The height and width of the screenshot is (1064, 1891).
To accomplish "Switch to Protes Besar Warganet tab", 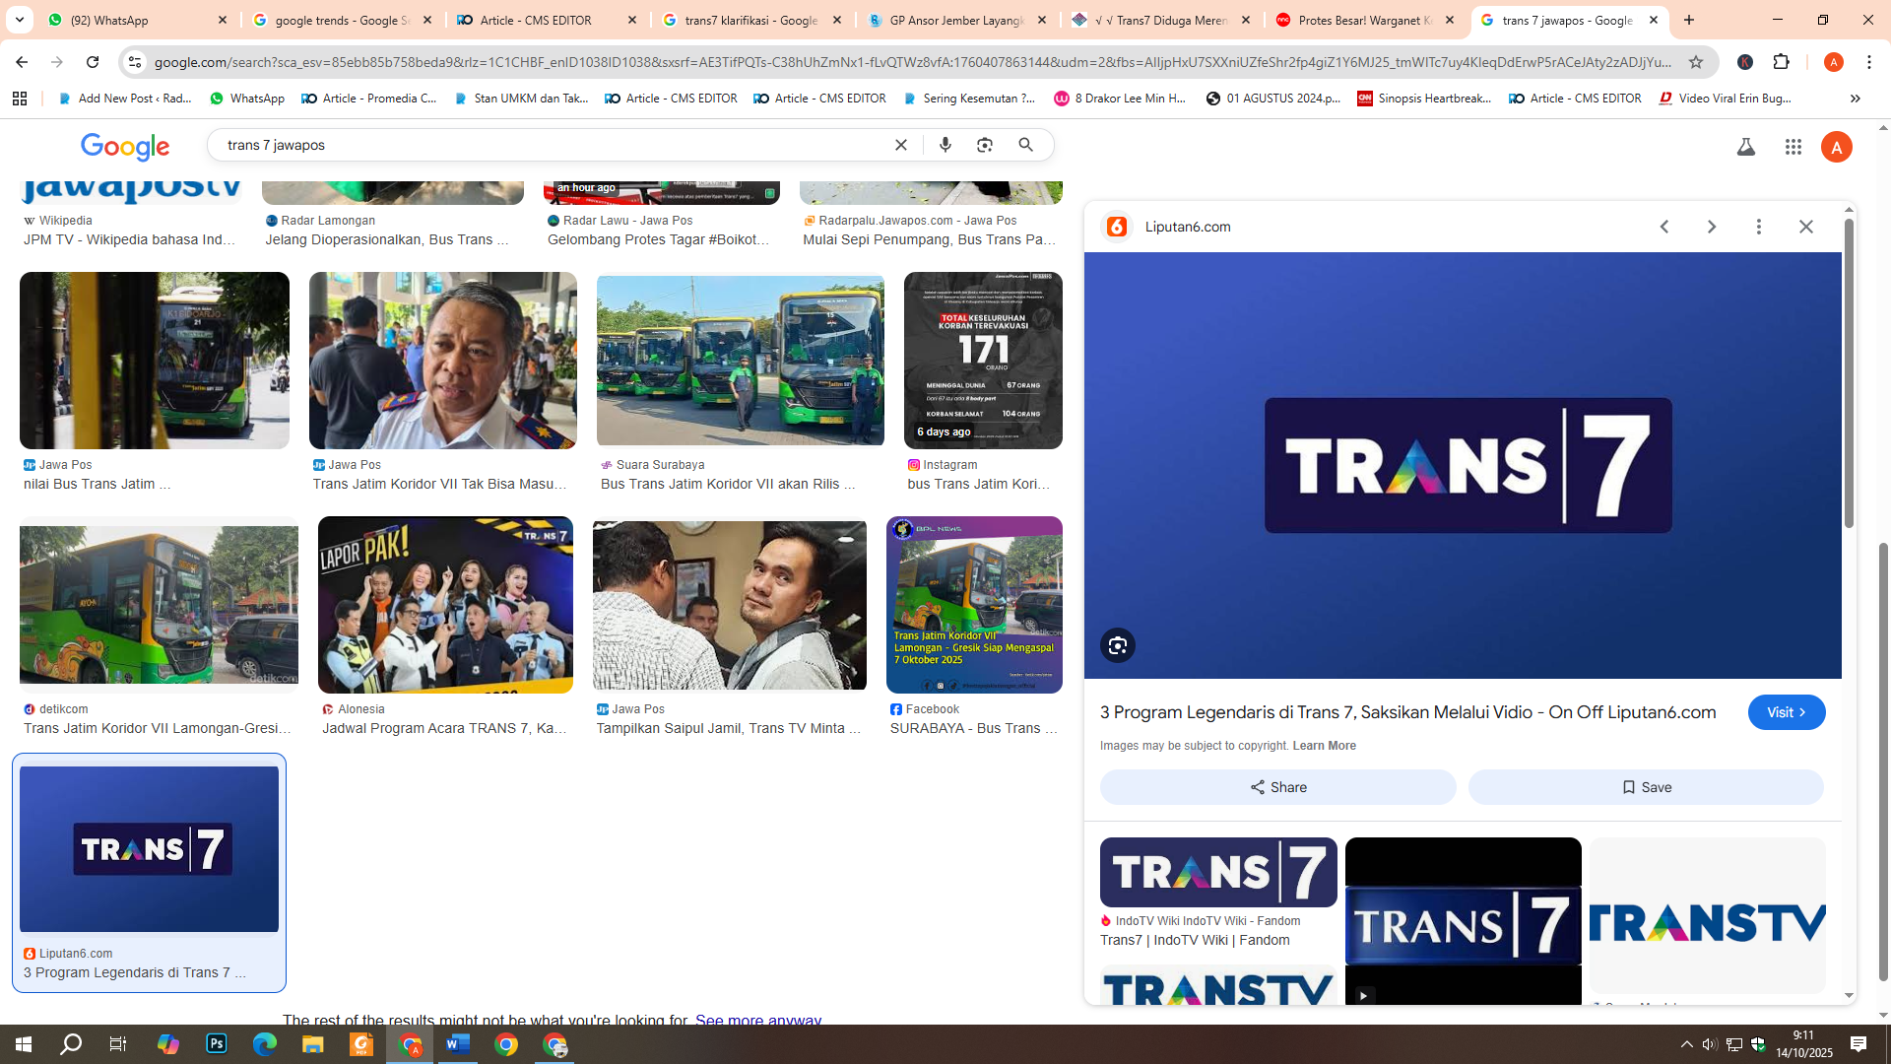I will [x=1365, y=20].
